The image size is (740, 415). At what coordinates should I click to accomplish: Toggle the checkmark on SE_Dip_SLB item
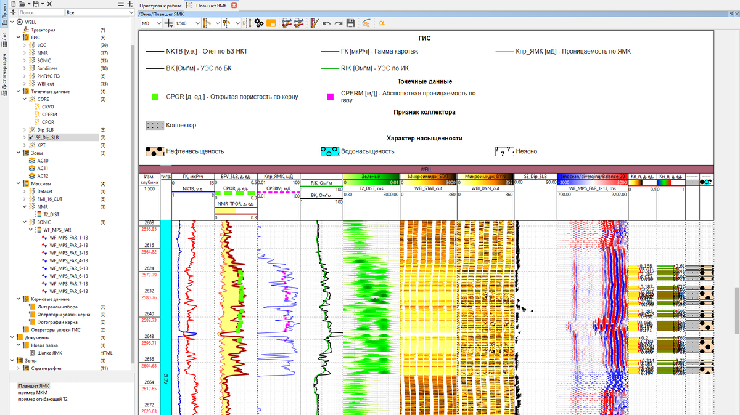coord(31,138)
